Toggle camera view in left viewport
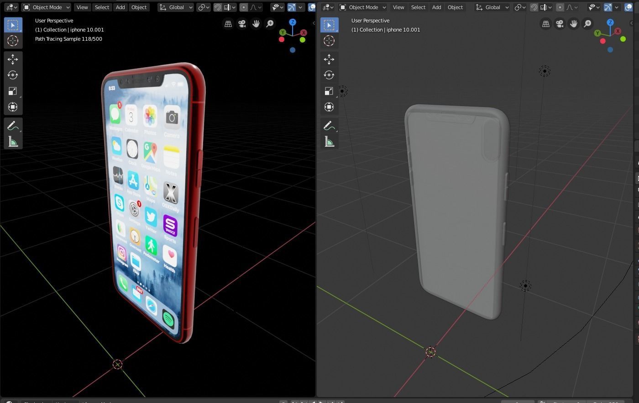 click(242, 24)
